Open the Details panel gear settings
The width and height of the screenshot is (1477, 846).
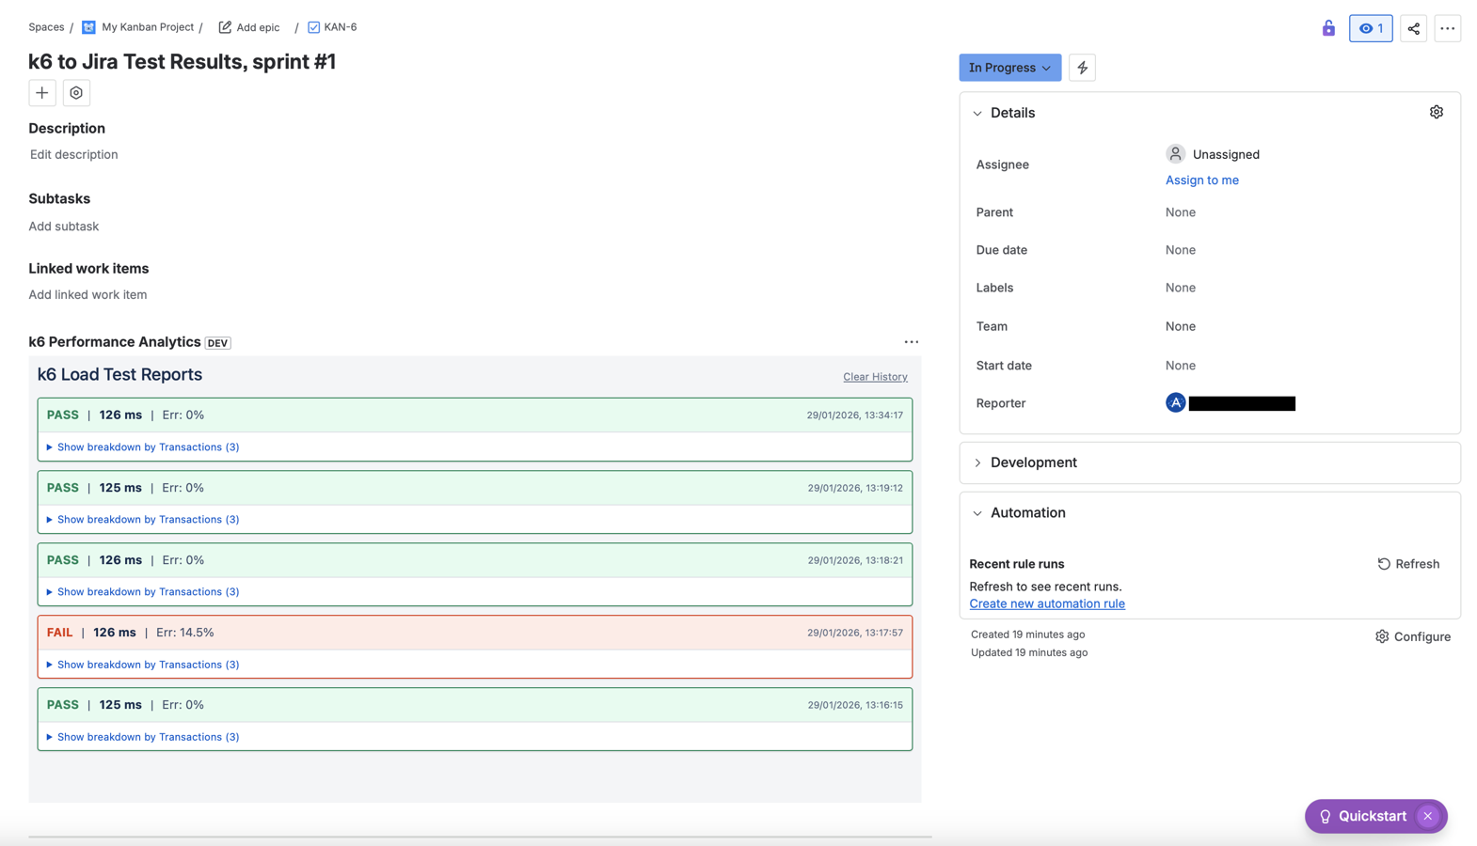[x=1436, y=112]
